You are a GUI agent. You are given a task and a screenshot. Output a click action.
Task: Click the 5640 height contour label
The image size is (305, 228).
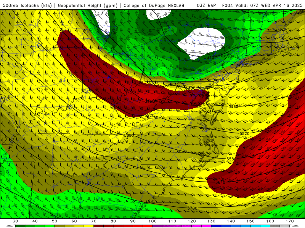[x=220, y=182]
